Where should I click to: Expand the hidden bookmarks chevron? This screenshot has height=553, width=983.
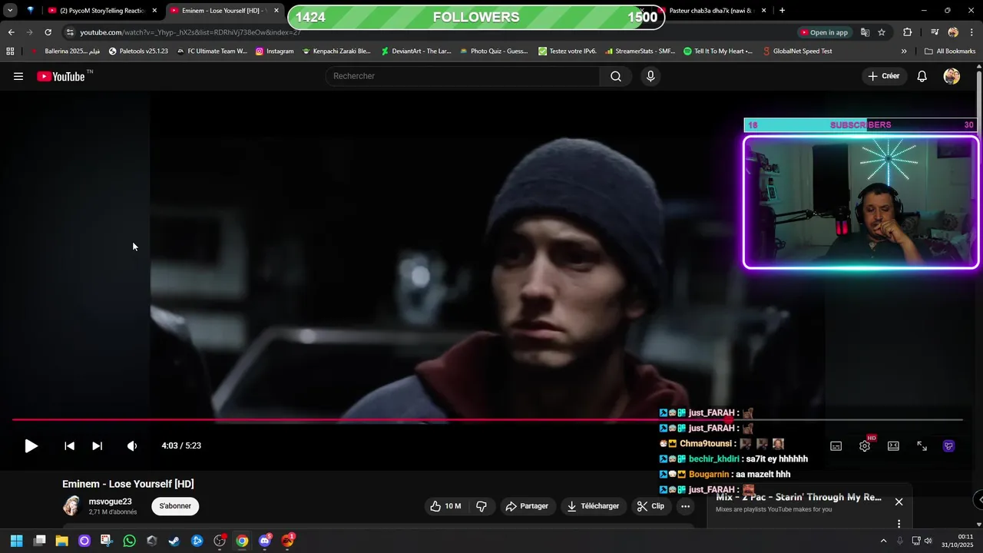coord(904,51)
